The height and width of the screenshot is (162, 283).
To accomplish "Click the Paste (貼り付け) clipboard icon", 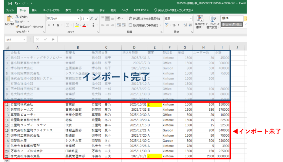I will point(10,19).
